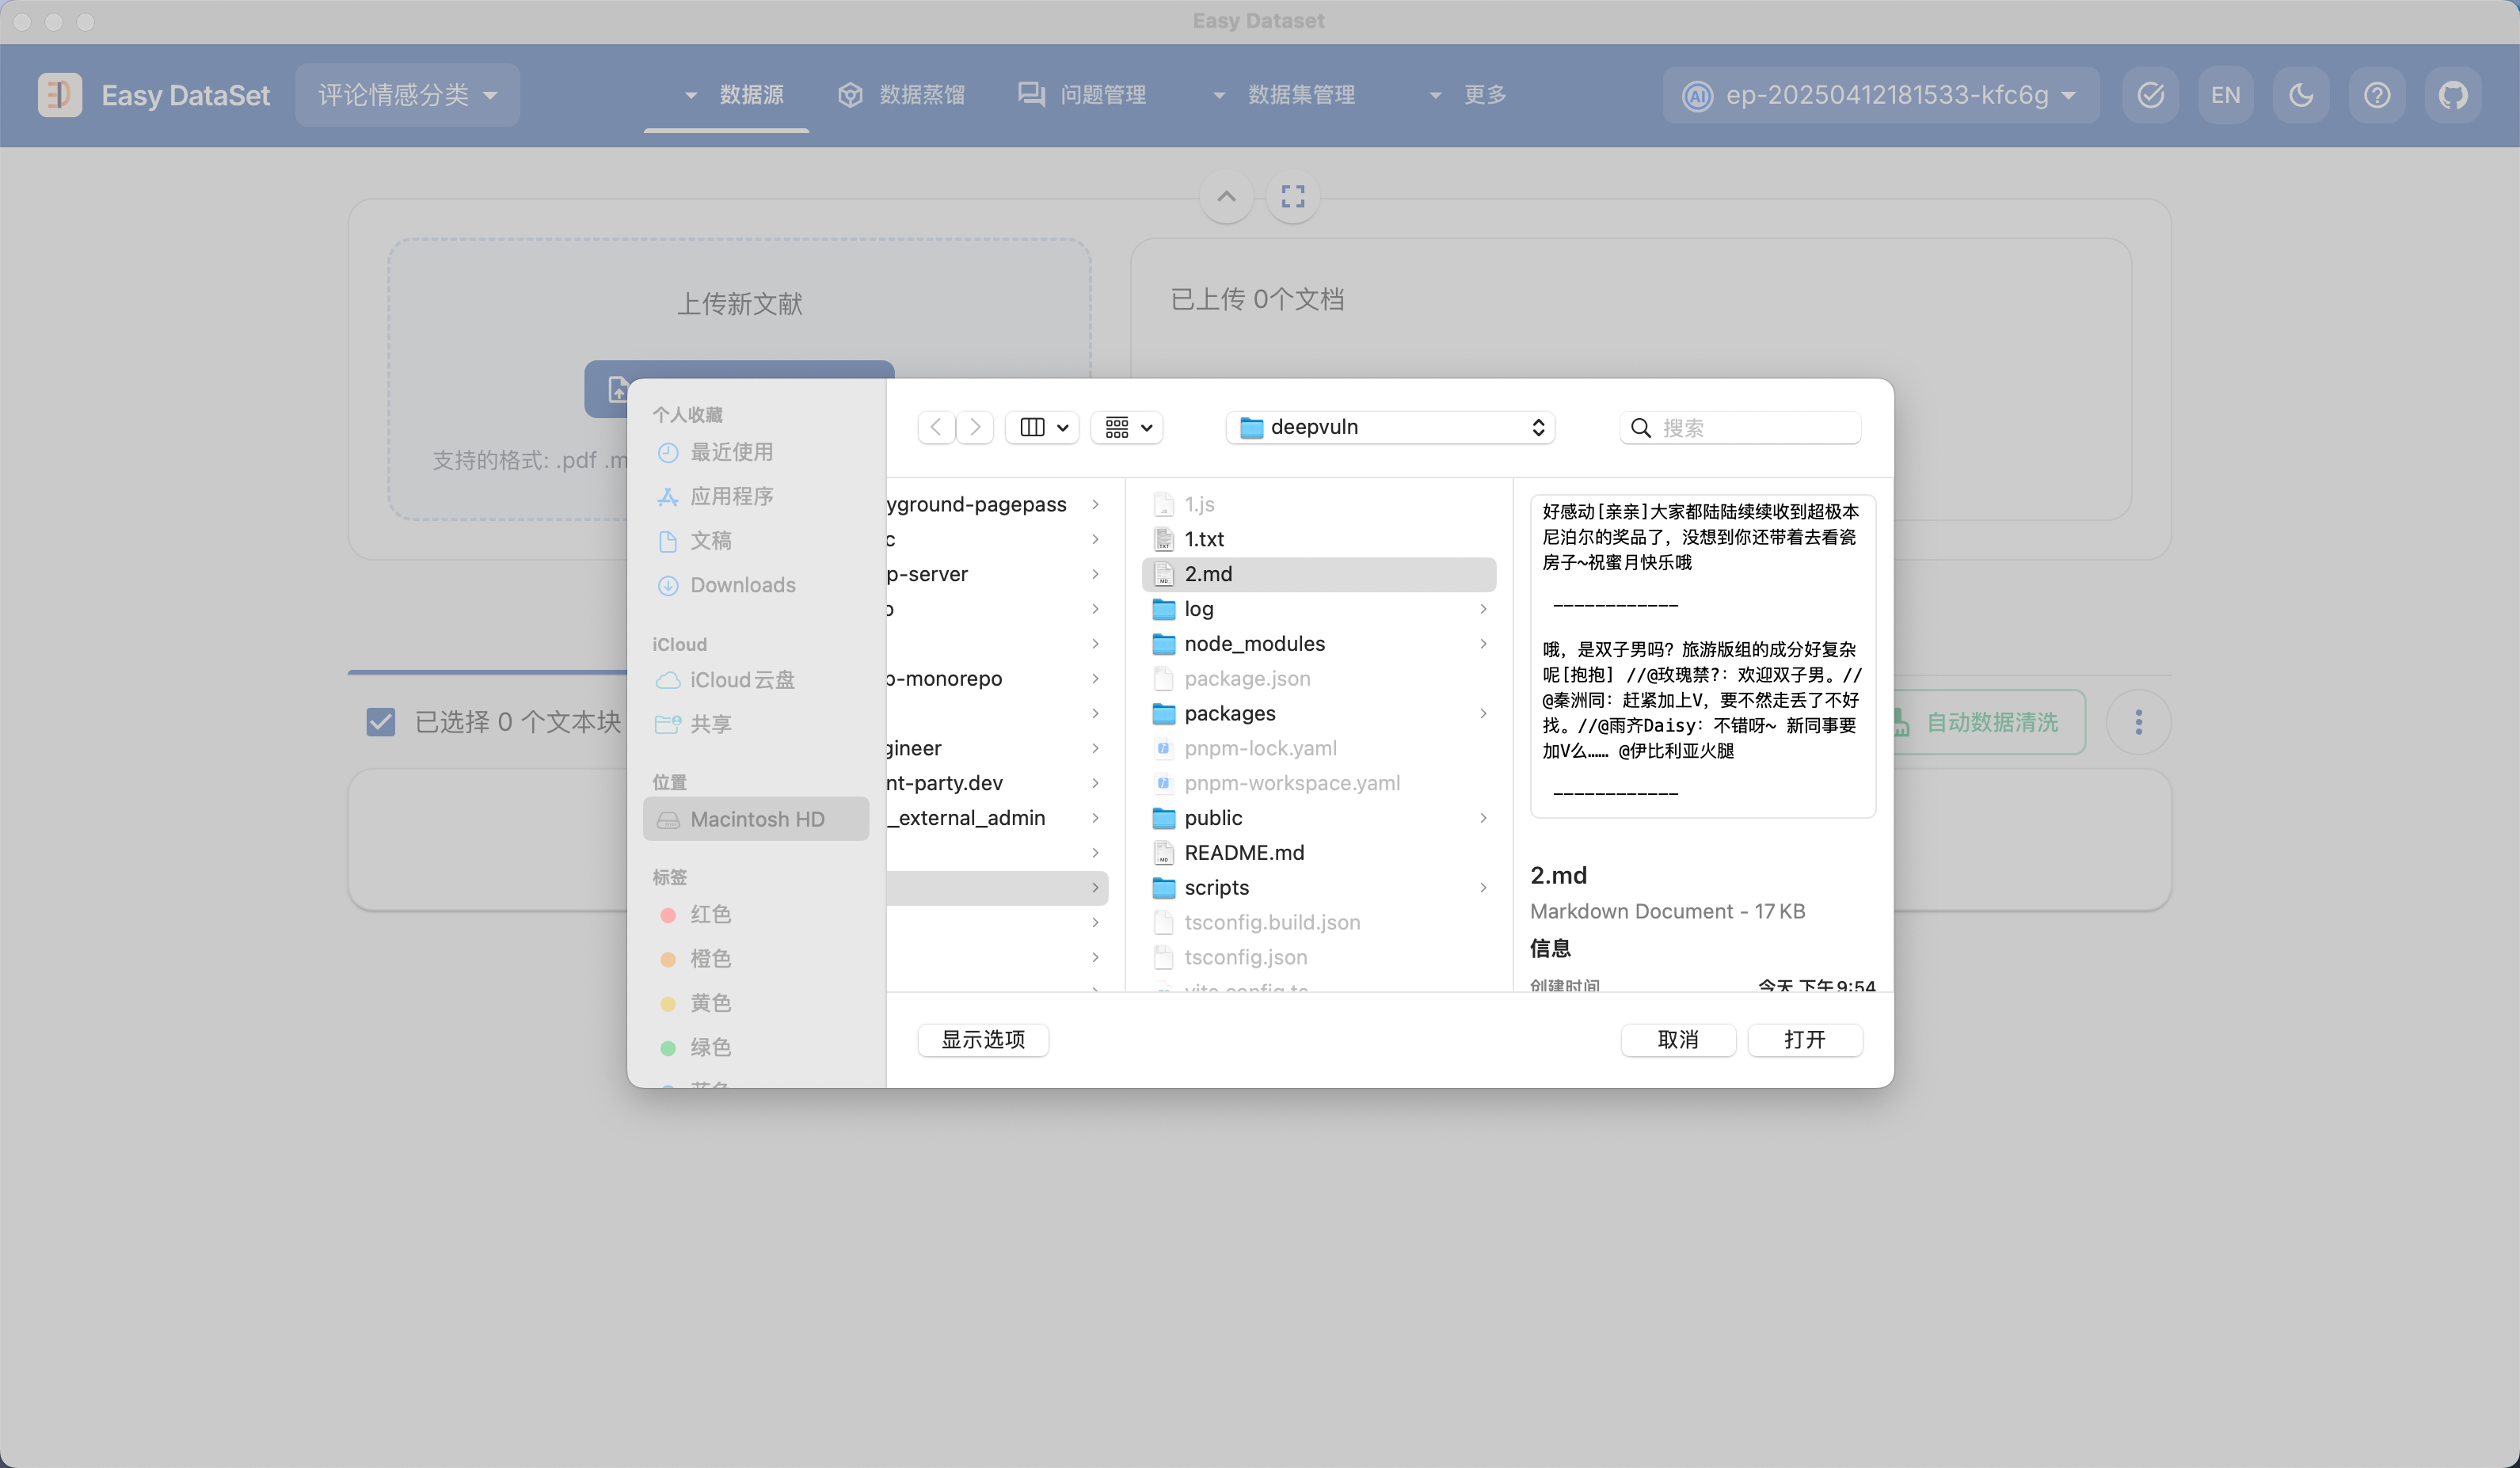Go back with file dialog back arrow
2520x1468 pixels.
coord(935,427)
